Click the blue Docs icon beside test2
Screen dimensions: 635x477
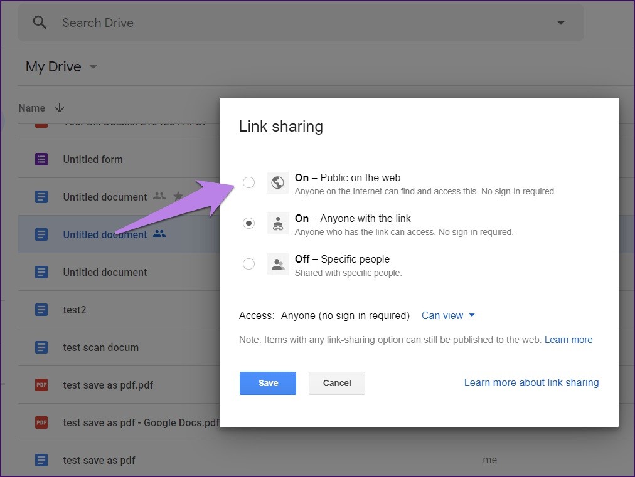tap(41, 310)
